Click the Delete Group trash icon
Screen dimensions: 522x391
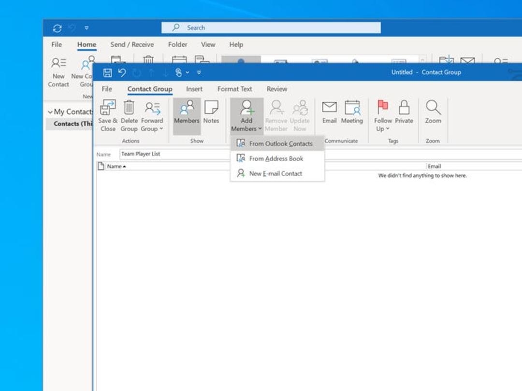(x=129, y=107)
